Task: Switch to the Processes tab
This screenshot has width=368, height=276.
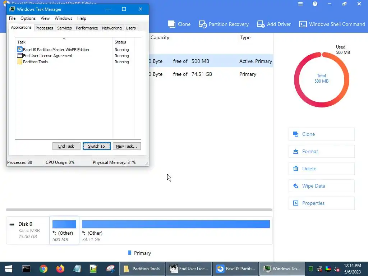Action: tap(44, 28)
